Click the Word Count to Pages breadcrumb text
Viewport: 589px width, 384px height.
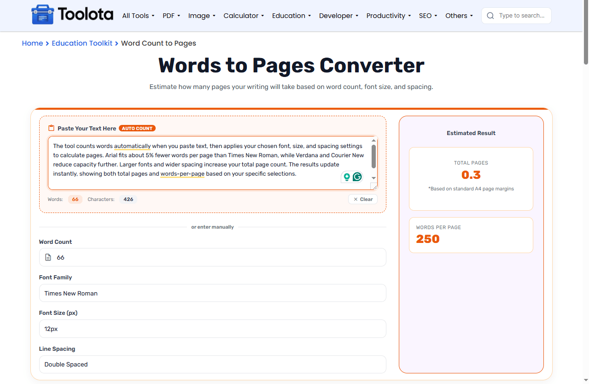[x=158, y=43]
